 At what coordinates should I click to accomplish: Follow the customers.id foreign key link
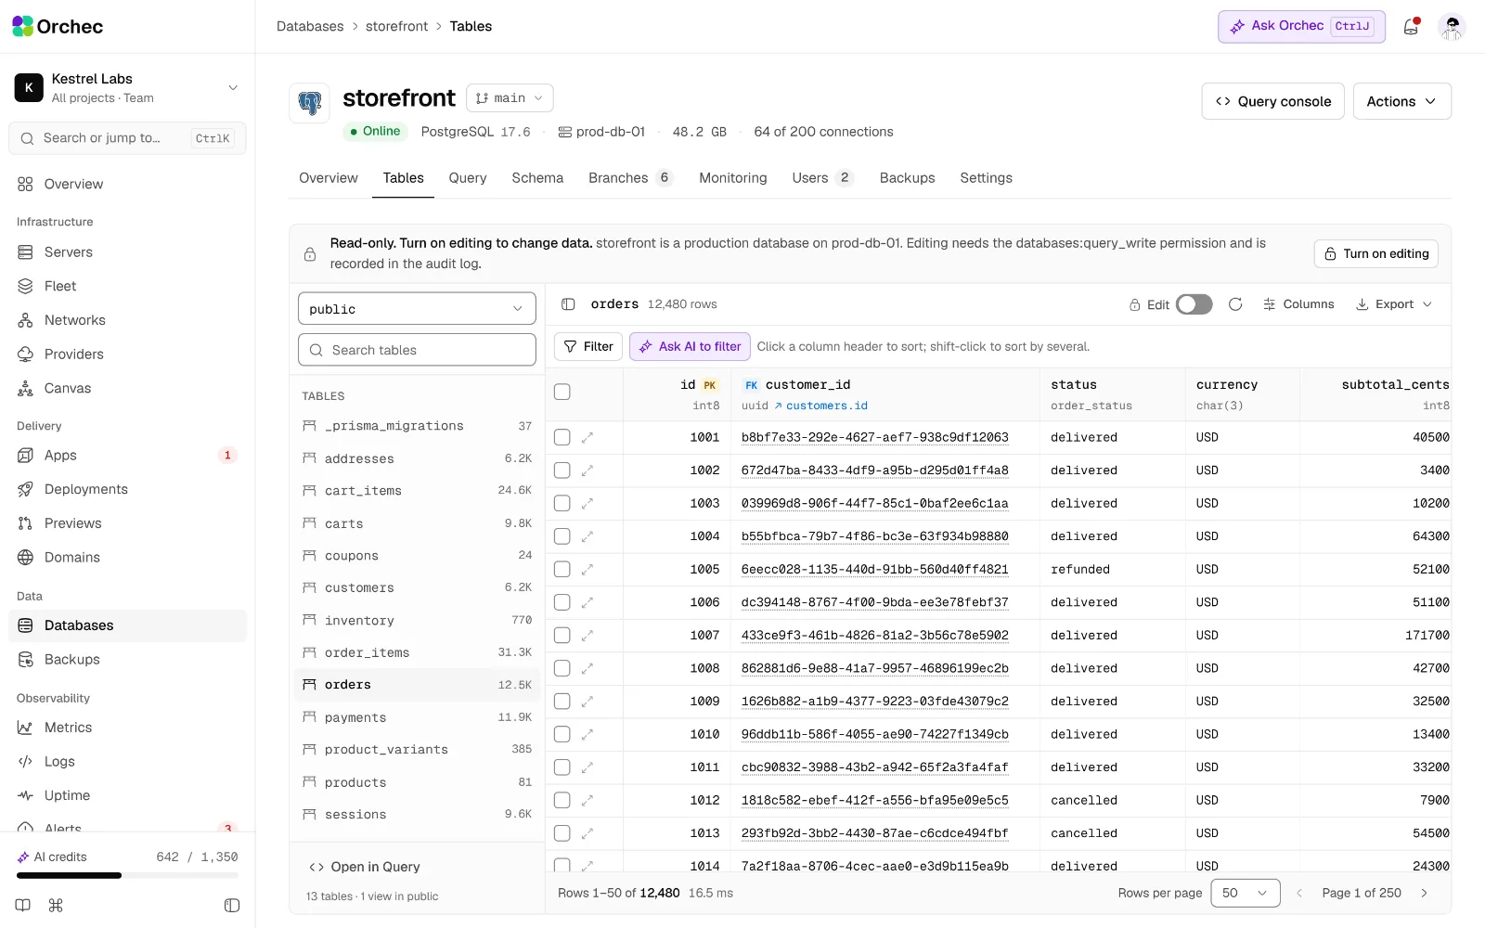point(821,406)
